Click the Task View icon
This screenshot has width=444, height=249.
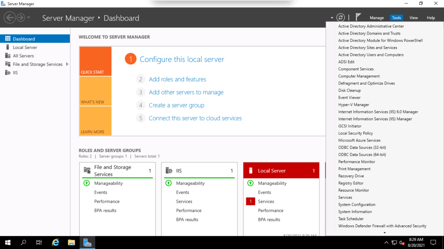(39, 243)
